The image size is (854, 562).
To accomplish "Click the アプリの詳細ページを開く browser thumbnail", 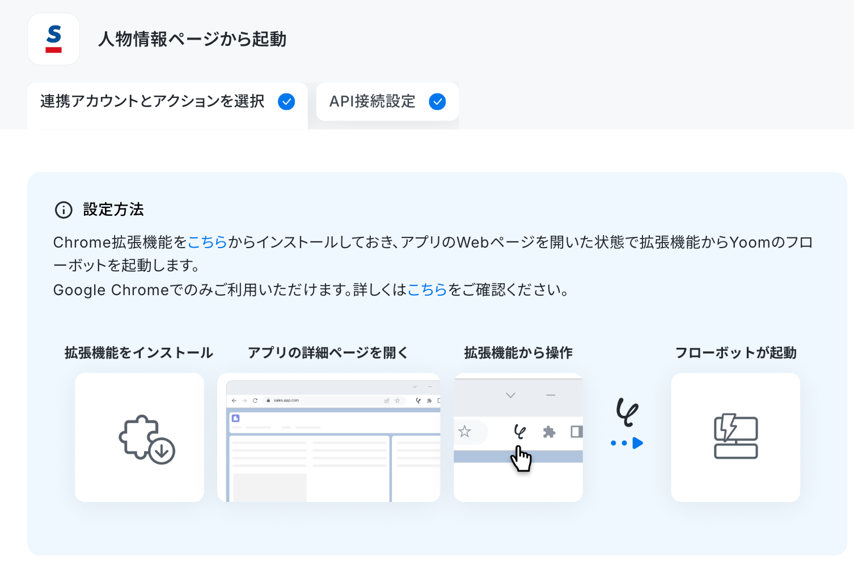I will [329, 437].
